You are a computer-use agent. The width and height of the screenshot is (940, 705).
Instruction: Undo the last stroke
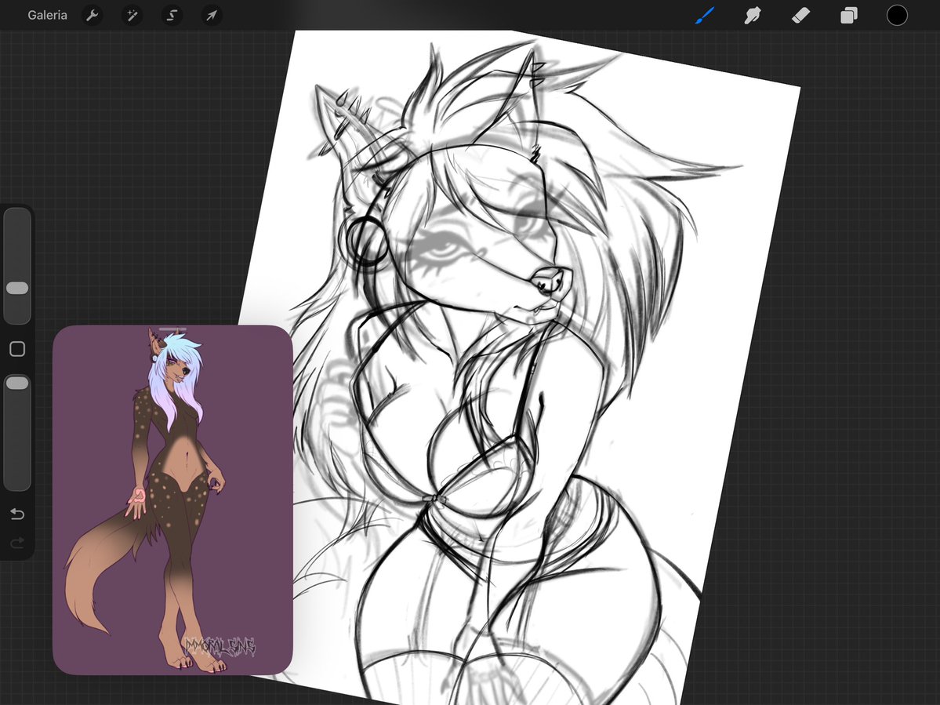click(x=17, y=514)
